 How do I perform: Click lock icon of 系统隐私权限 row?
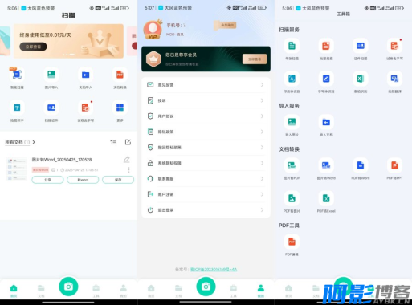tap(150, 163)
